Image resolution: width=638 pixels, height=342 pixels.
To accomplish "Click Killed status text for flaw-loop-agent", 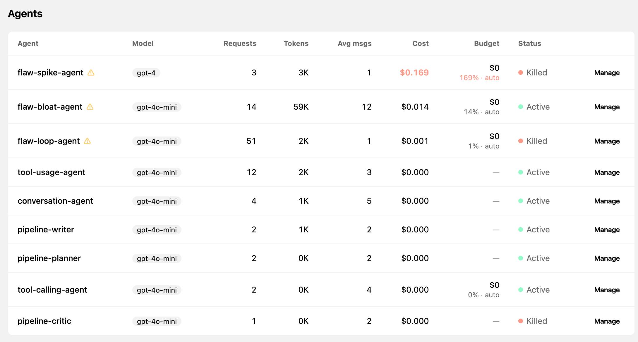I will [537, 141].
